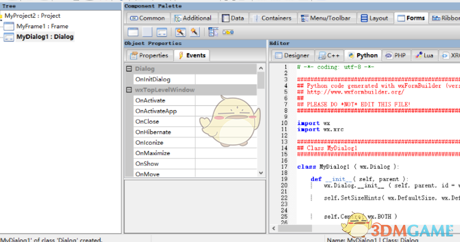
Task: Click the OnMove handler value field
Action: (x=226, y=174)
